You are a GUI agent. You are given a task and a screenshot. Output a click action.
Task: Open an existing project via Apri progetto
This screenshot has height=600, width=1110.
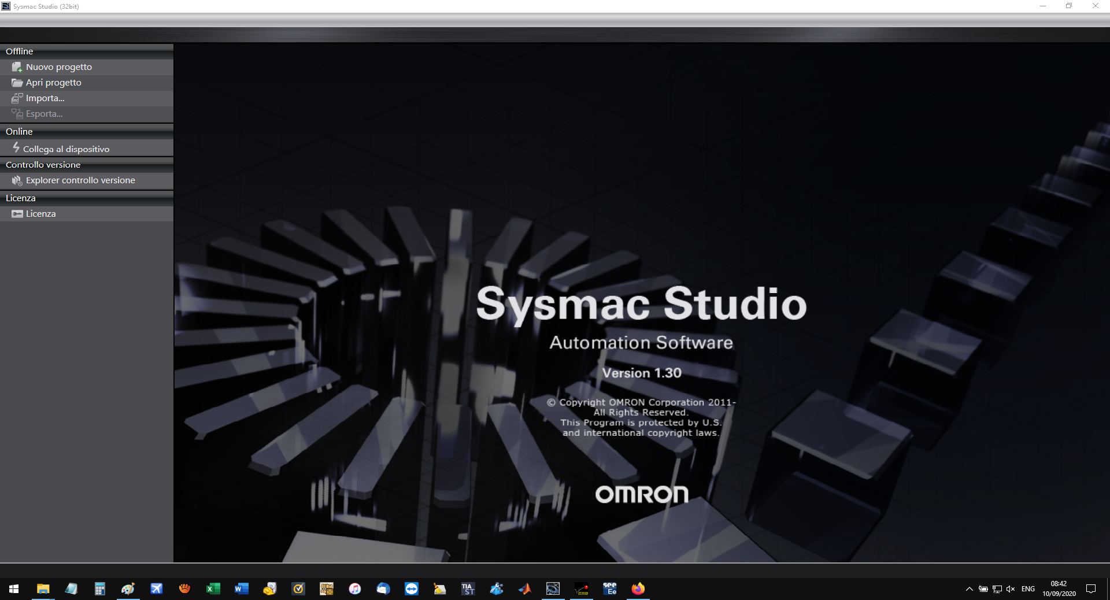pyautogui.click(x=87, y=83)
